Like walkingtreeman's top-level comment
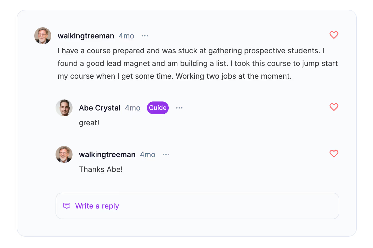373x248 pixels. [334, 35]
